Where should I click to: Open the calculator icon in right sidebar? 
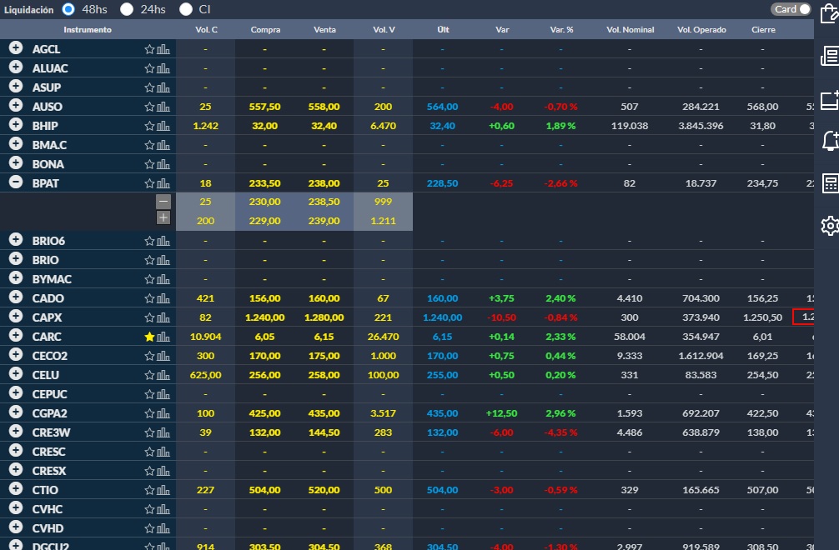coord(830,183)
